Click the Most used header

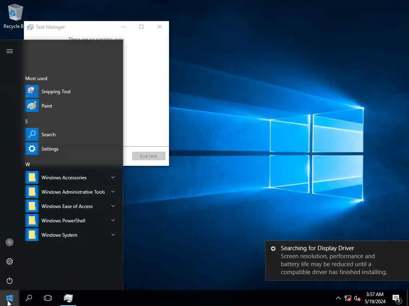(36, 78)
